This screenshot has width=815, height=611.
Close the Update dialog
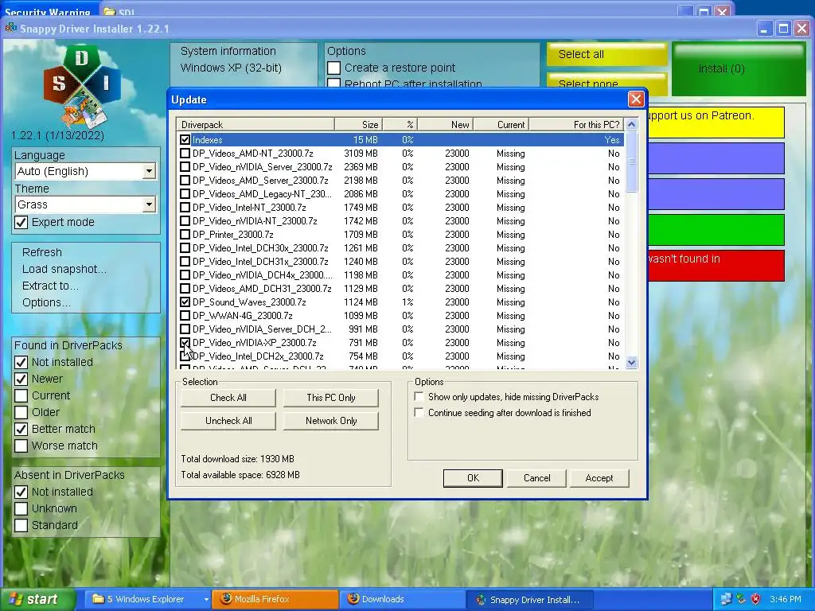636,99
